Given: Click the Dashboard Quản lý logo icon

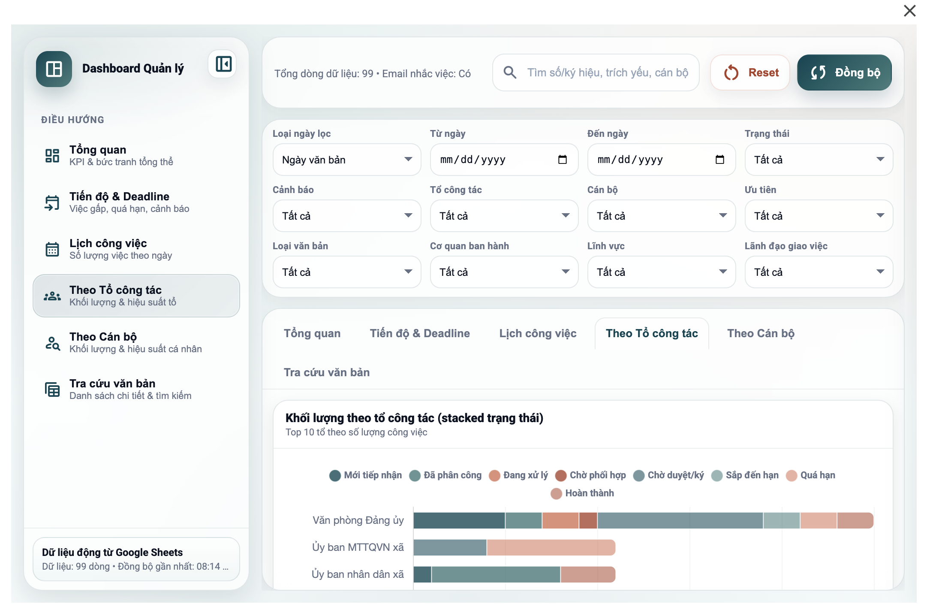Looking at the screenshot, I should pyautogui.click(x=54, y=69).
